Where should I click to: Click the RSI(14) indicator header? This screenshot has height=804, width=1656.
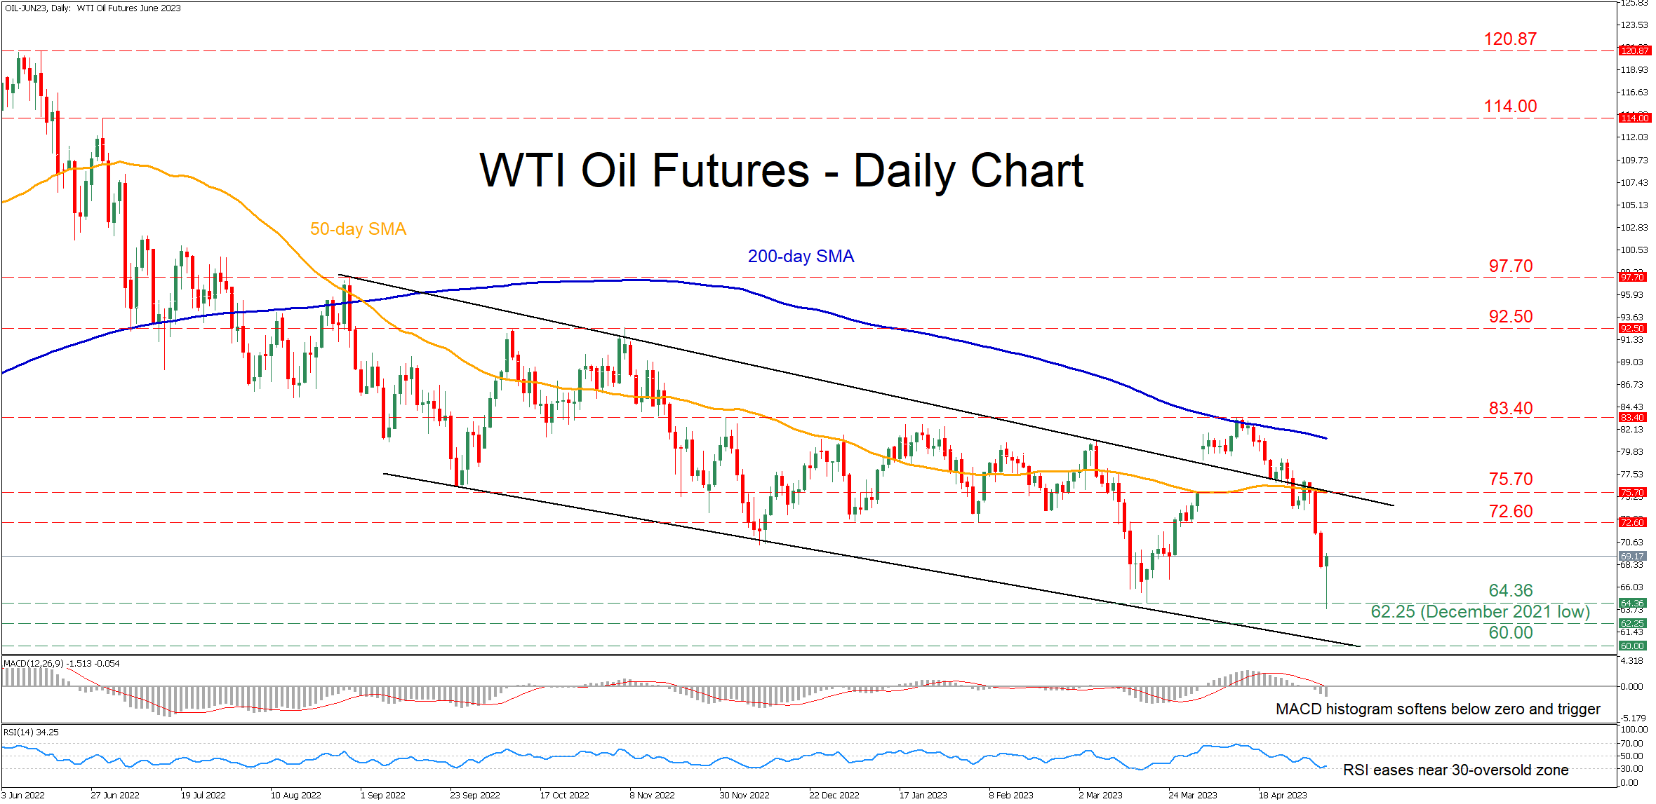pos(31,733)
